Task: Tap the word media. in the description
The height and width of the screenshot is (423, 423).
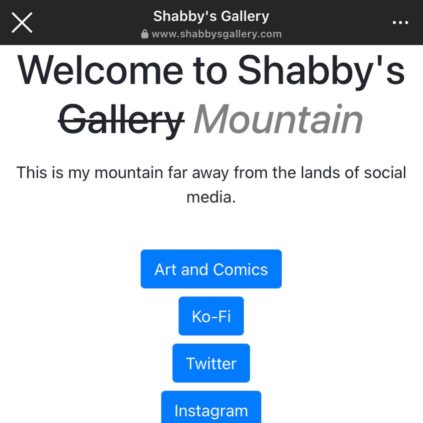Action: [x=211, y=197]
